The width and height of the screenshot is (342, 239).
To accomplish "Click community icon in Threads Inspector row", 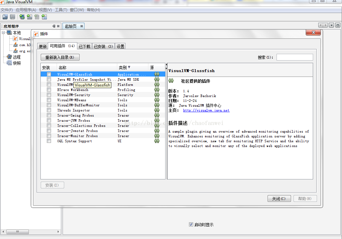I will (157, 110).
